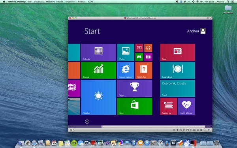The height and width of the screenshot is (148, 237).
Task: Open the Photos tile
Action: (126, 52)
